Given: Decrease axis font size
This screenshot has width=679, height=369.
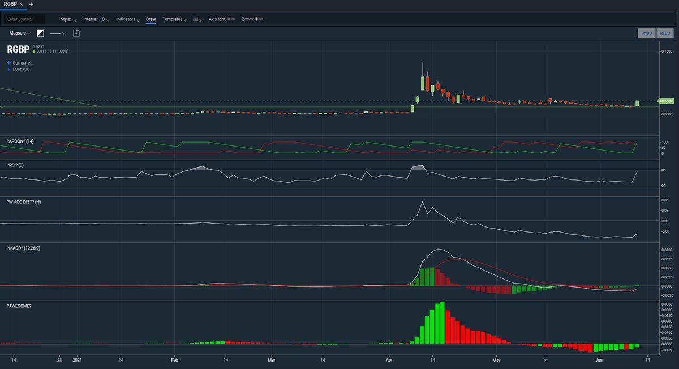Looking at the screenshot, I should [x=234, y=19].
